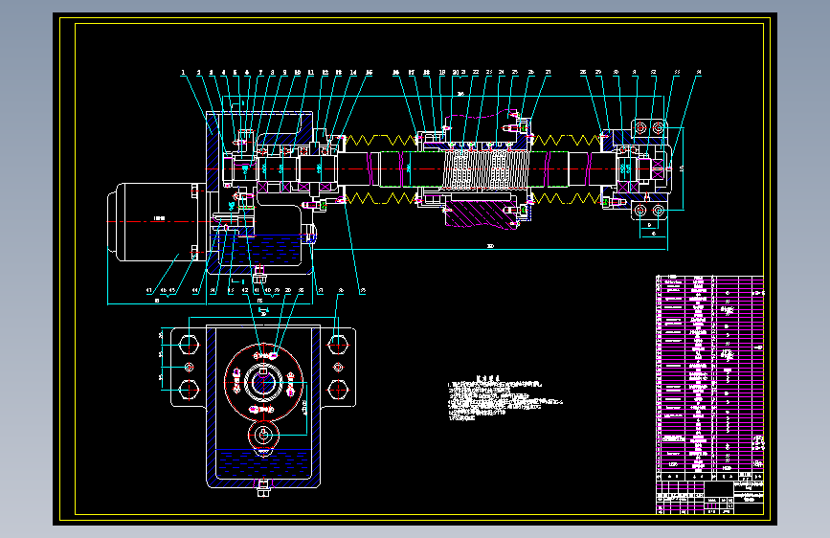Click part balloon number 15
Image resolution: width=830 pixels, height=538 pixels.
pyautogui.click(x=369, y=73)
